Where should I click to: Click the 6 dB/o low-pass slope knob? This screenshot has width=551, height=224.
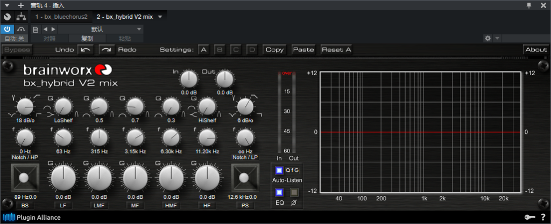click(245, 106)
